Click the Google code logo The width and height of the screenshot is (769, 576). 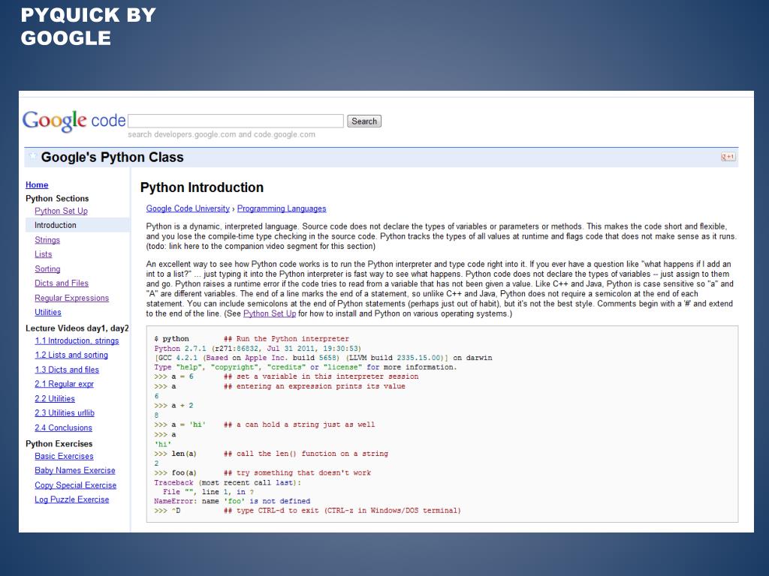pyautogui.click(x=74, y=121)
